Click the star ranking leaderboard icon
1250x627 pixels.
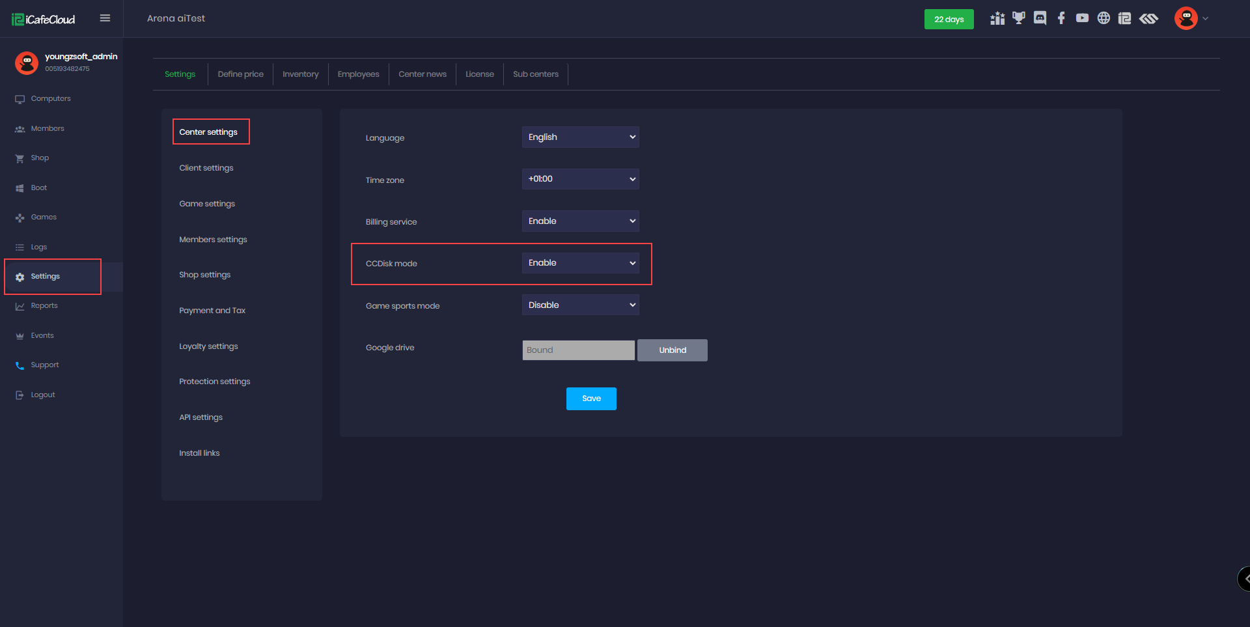coord(997,18)
